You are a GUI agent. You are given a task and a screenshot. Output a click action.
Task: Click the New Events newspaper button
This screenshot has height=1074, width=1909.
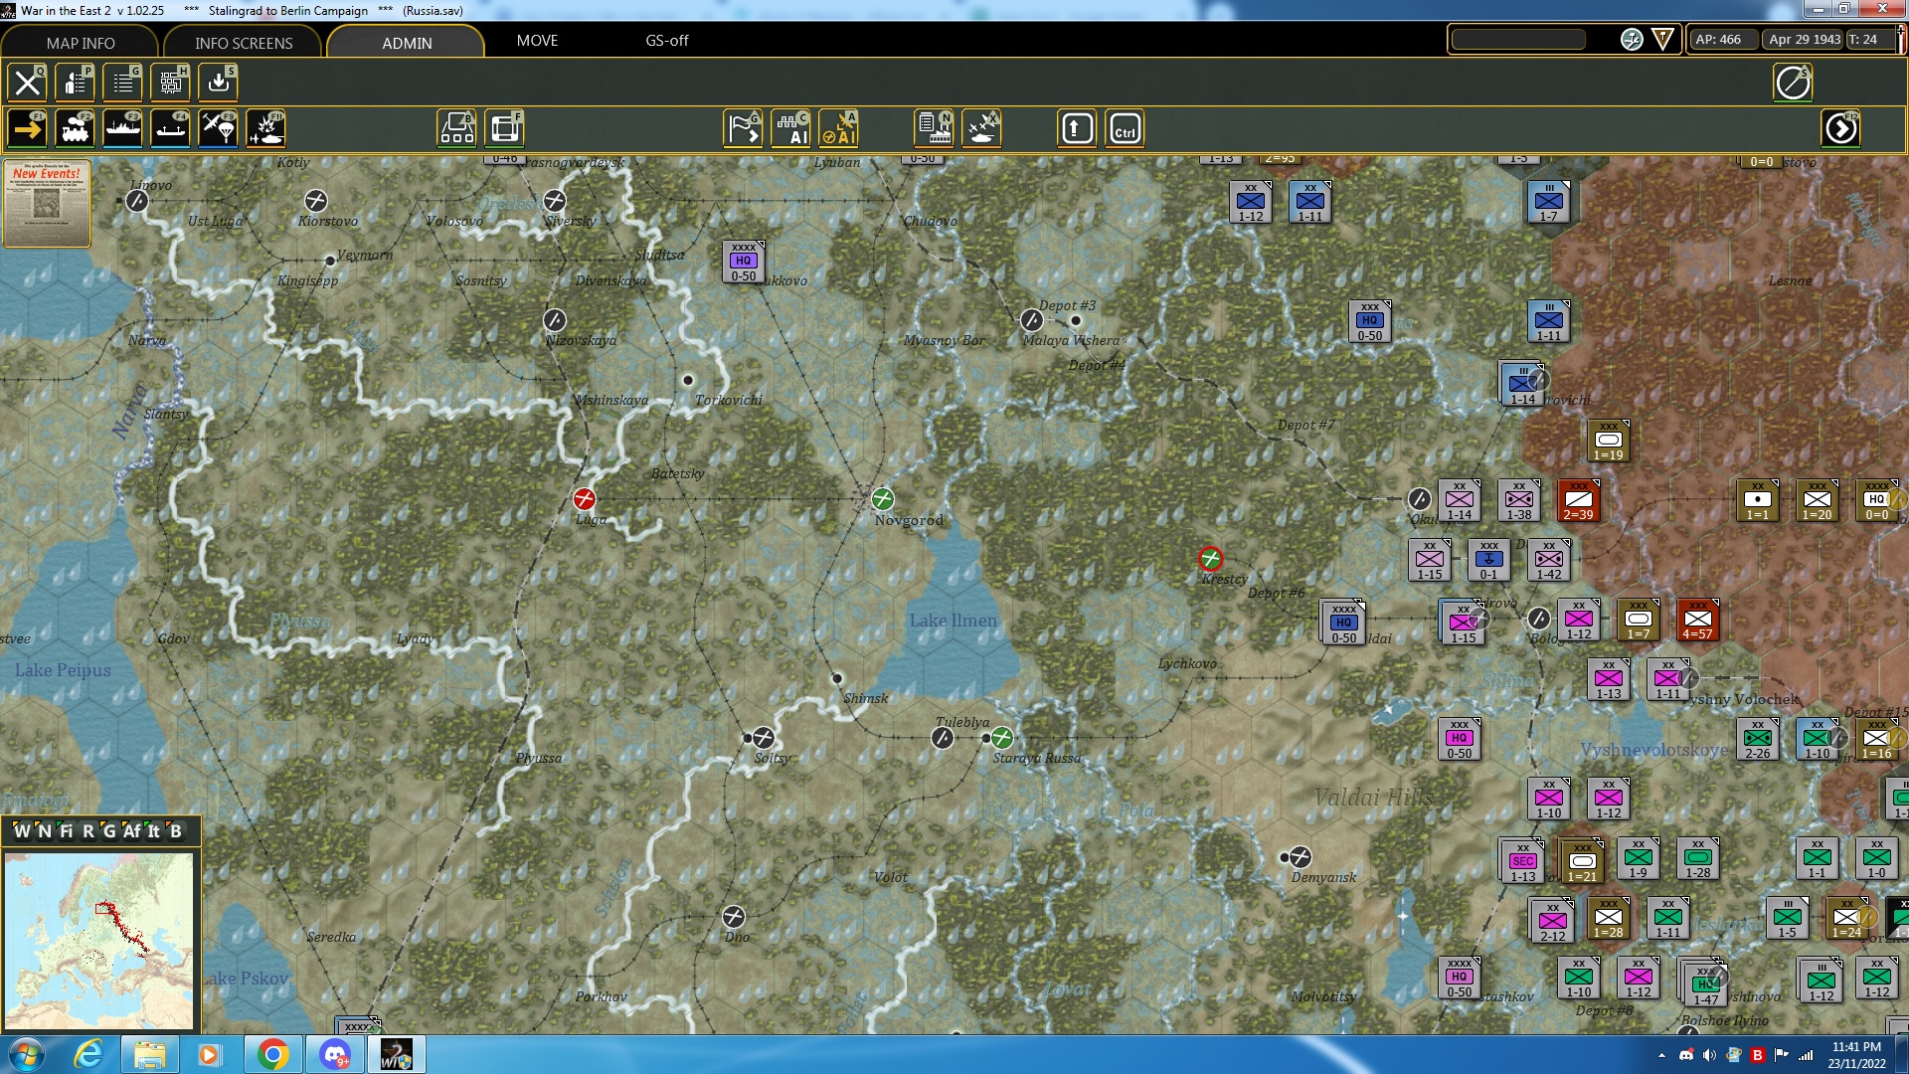(47, 204)
